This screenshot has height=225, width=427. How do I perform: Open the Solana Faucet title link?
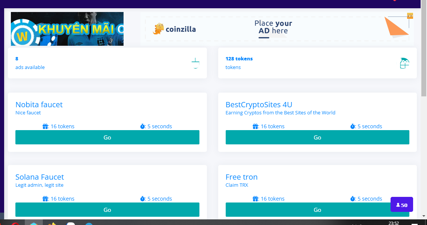(x=40, y=177)
